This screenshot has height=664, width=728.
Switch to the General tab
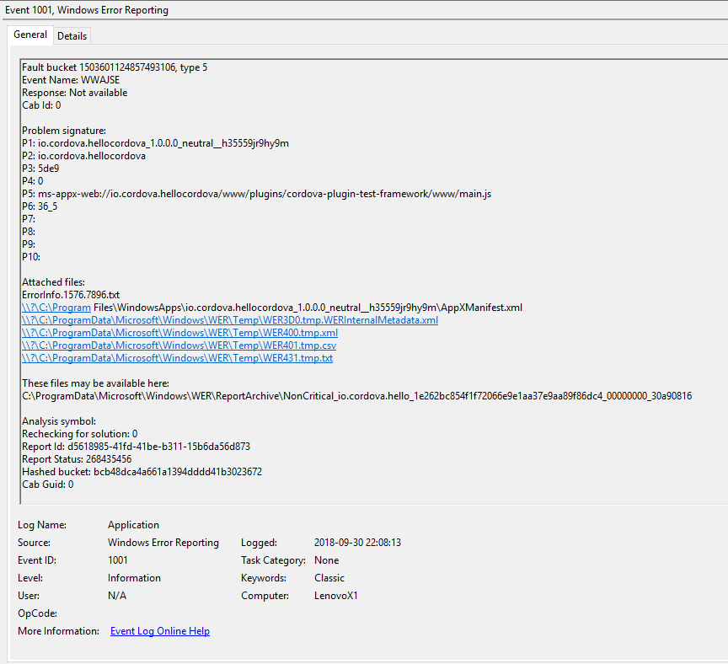[x=30, y=35]
